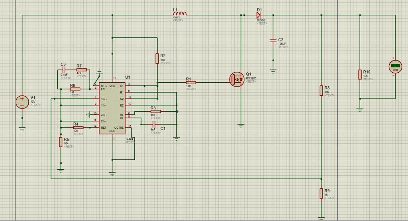Select the D1 diode symbol
The height and width of the screenshot is (221, 408).
tap(259, 15)
